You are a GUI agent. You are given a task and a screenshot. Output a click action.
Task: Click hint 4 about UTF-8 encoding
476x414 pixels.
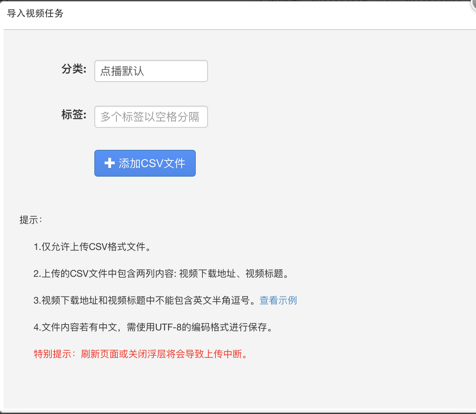click(153, 327)
